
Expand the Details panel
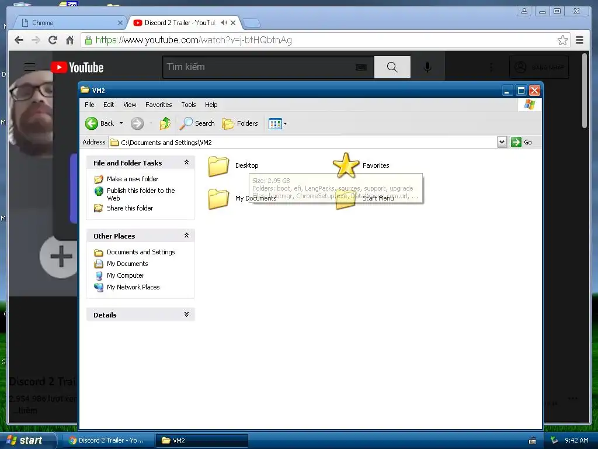[186, 315]
